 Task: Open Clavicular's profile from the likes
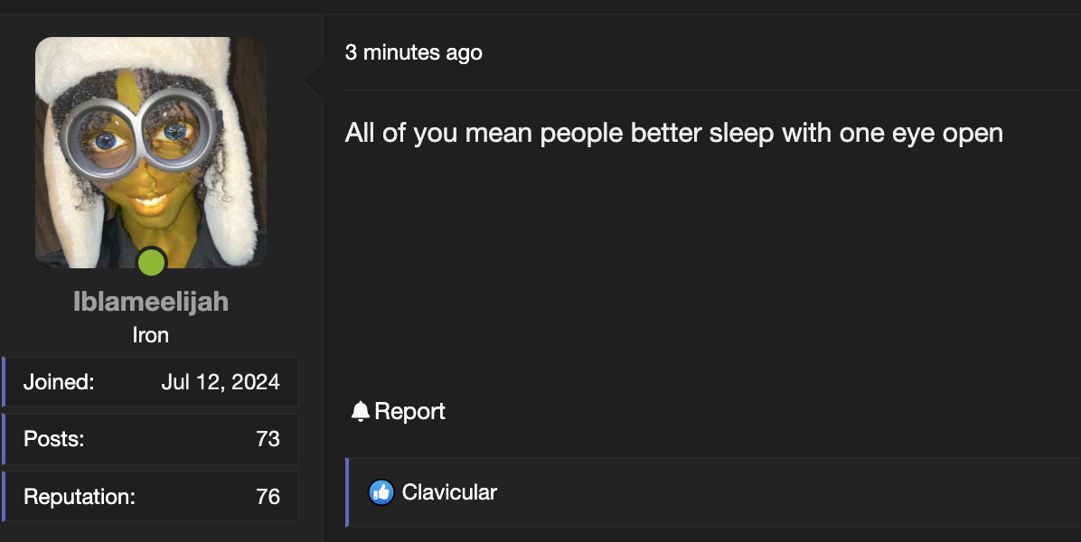(449, 492)
